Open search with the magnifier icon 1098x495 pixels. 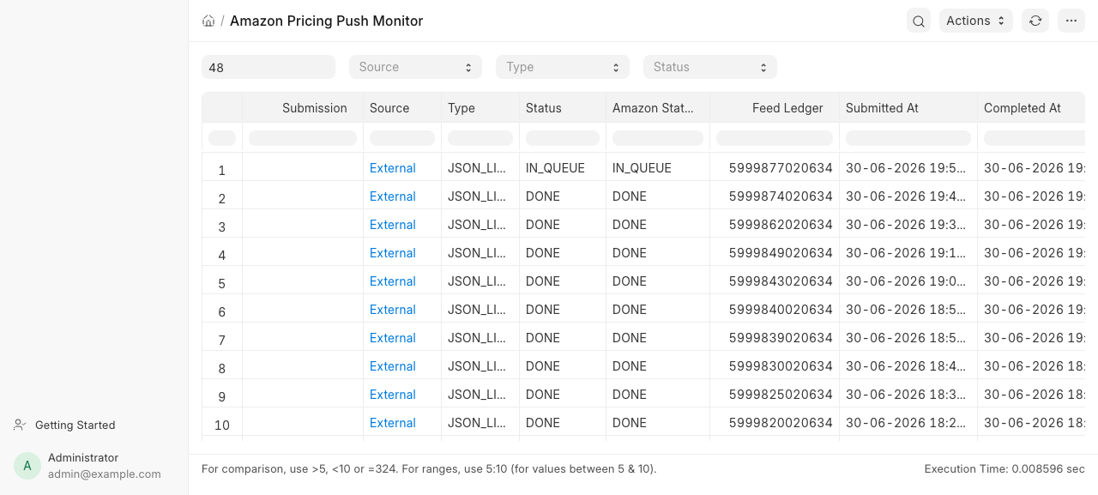(x=919, y=21)
